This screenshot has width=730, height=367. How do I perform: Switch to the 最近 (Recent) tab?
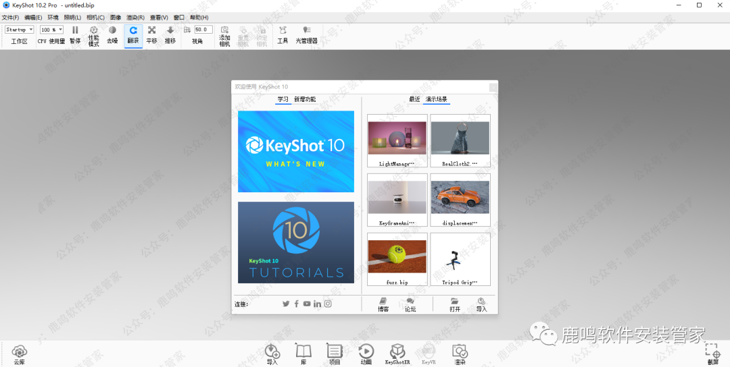tap(414, 100)
